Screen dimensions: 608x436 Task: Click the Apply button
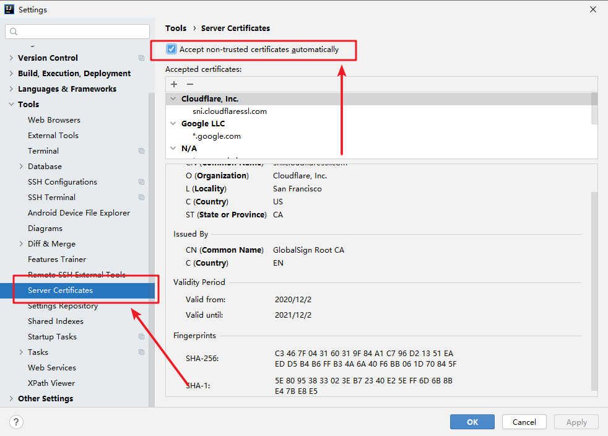pos(576,422)
